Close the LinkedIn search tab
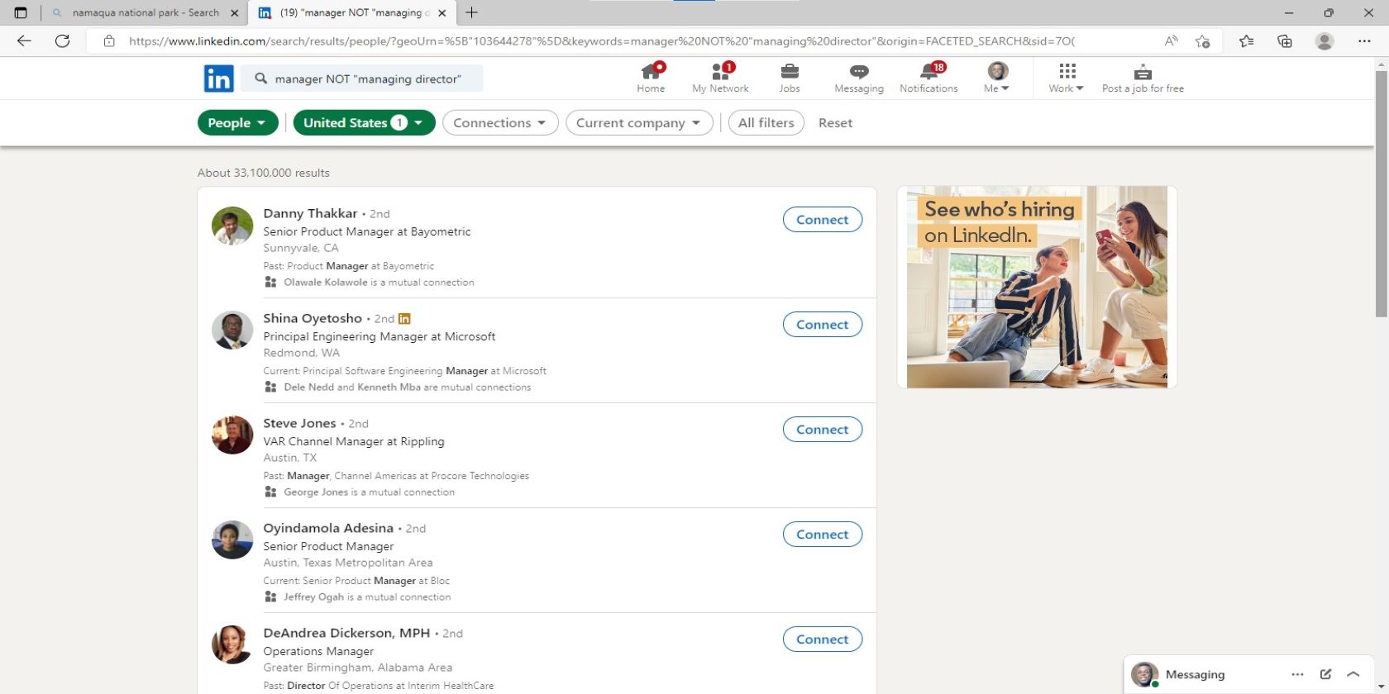The height and width of the screenshot is (694, 1389). [442, 13]
